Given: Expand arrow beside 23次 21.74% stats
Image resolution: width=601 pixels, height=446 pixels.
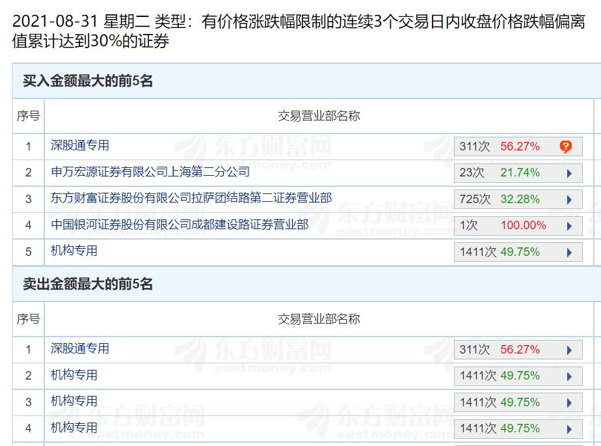Looking at the screenshot, I should coord(569,173).
